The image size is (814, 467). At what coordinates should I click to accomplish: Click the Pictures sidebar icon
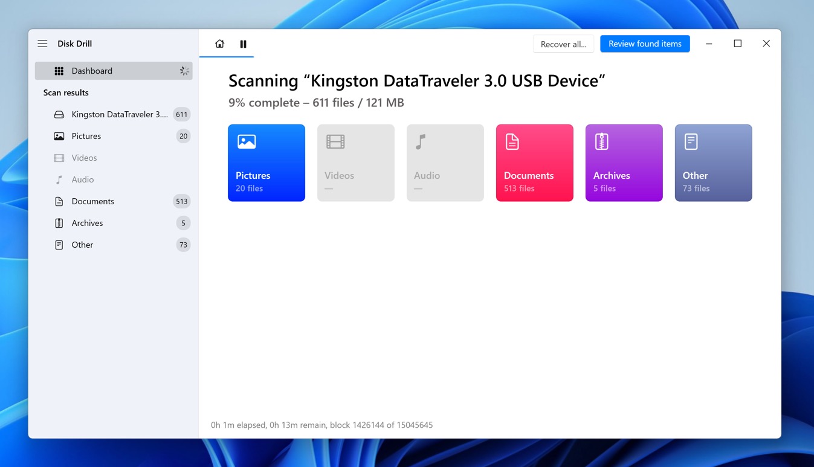pos(59,136)
